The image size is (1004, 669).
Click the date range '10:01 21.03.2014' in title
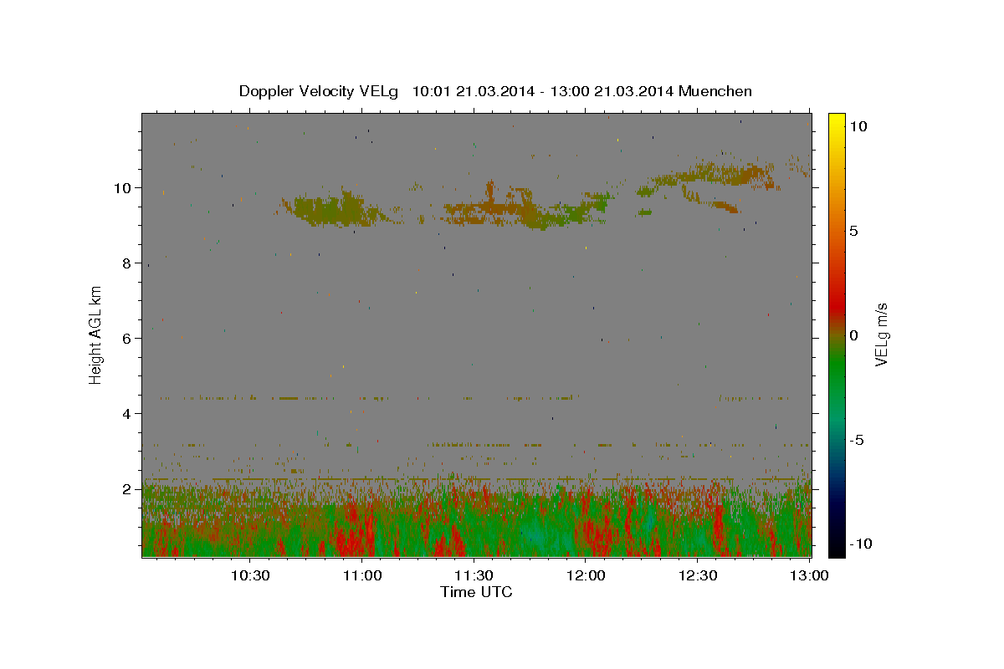(473, 91)
